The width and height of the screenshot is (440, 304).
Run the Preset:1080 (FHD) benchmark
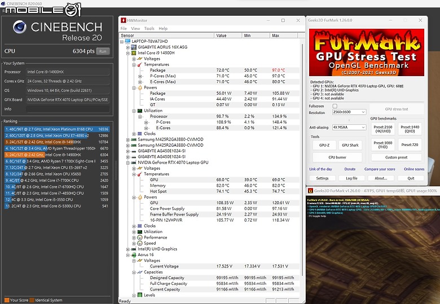pos(383,145)
